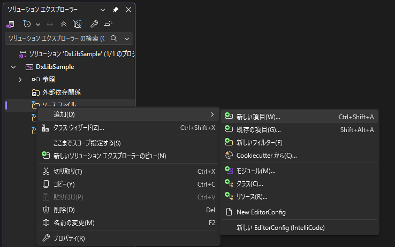Select the DxLibSample project item
This screenshot has height=247, width=395.
[x=55, y=67]
